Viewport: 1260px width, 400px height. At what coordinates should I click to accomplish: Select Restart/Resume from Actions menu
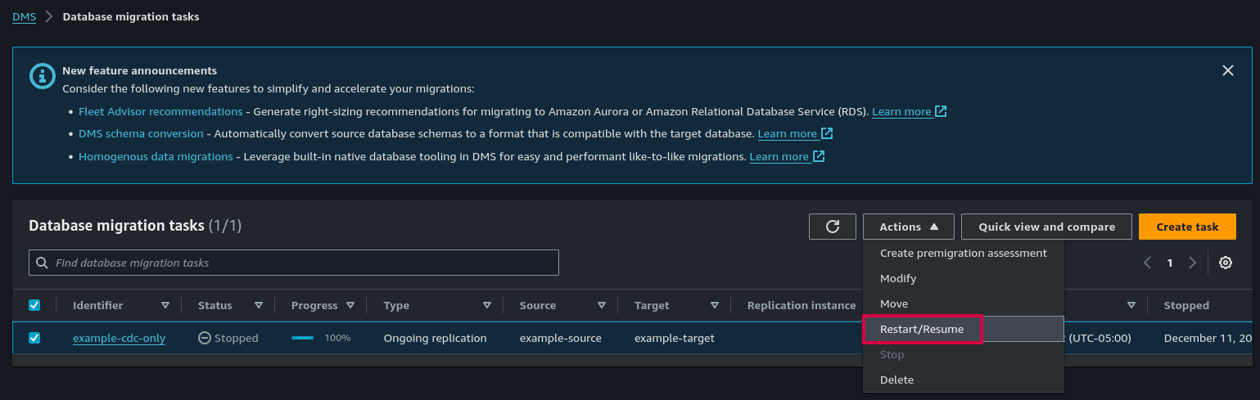[922, 329]
